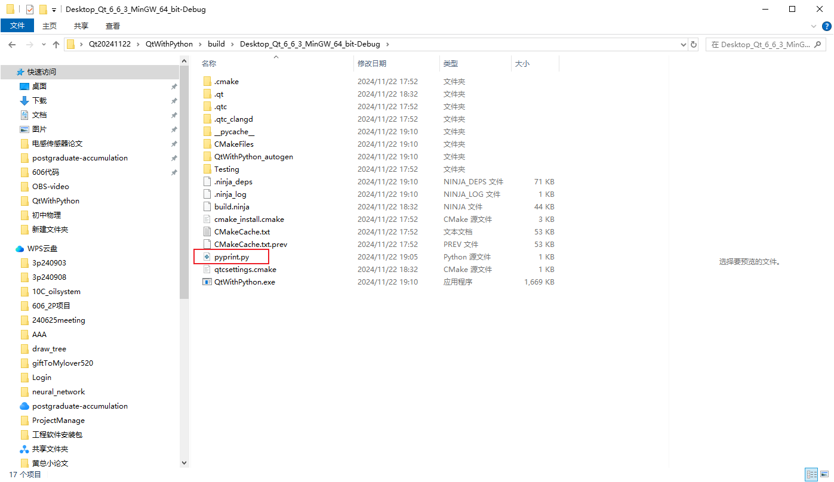Open OBS-video in the sidebar
Image resolution: width=834 pixels, height=482 pixels.
tap(51, 186)
